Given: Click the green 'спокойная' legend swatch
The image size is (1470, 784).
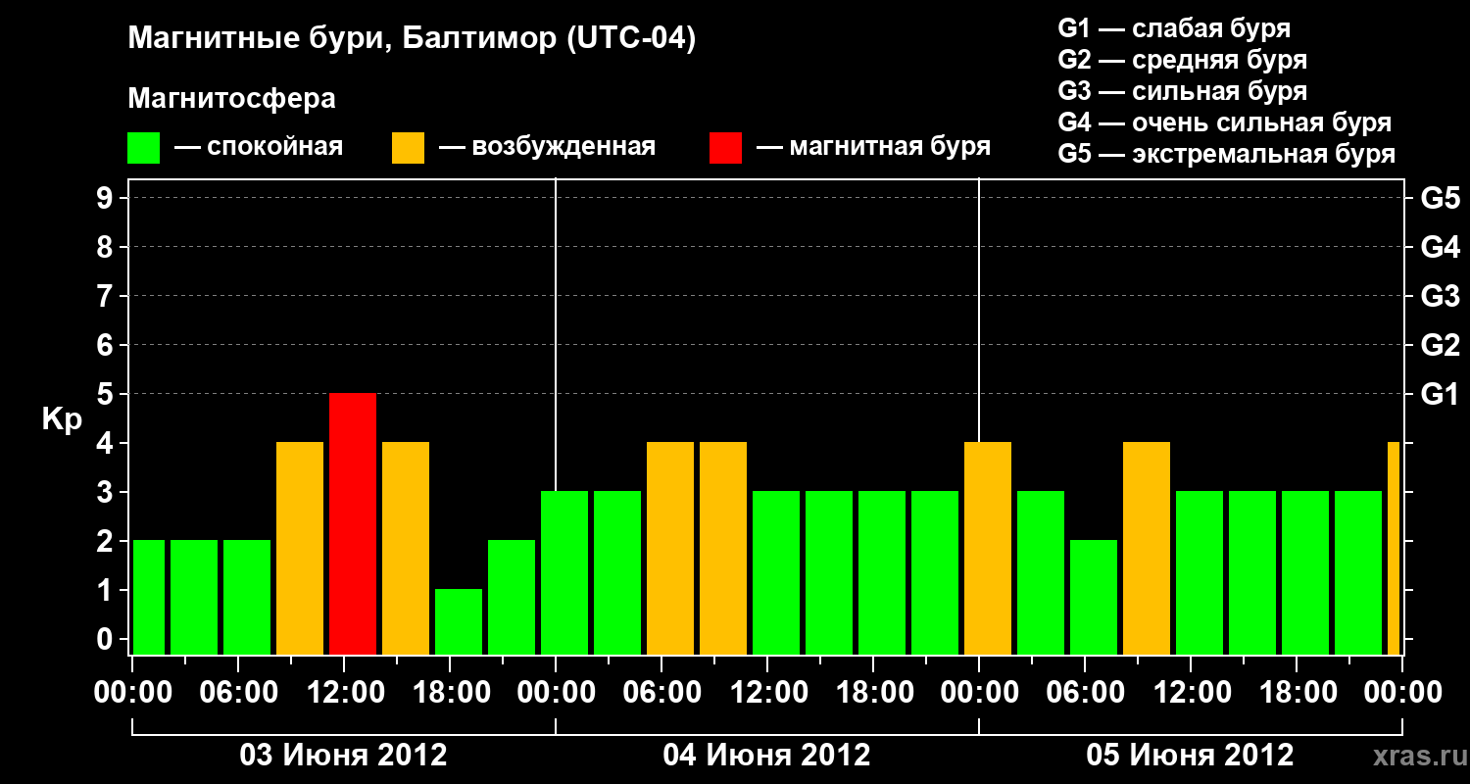Looking at the screenshot, I should 144,148.
